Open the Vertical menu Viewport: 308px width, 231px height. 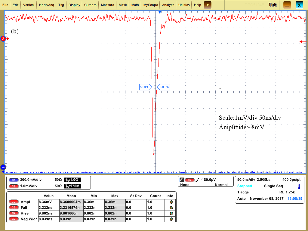[x=29, y=5]
